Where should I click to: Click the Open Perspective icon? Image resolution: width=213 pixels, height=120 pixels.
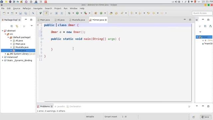coord(194,117)
